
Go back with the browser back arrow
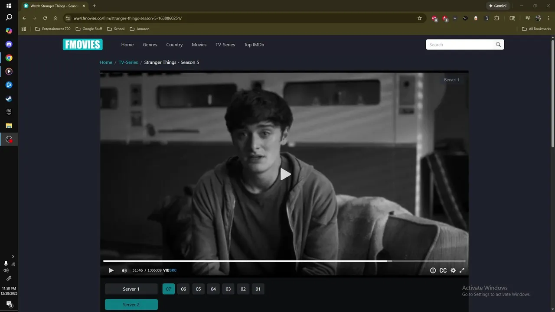[24, 18]
